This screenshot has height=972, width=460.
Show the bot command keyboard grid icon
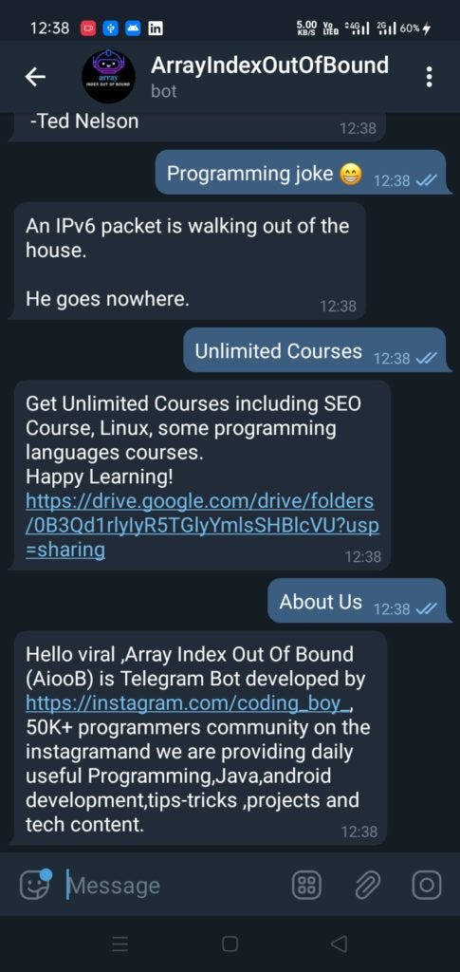point(305,885)
